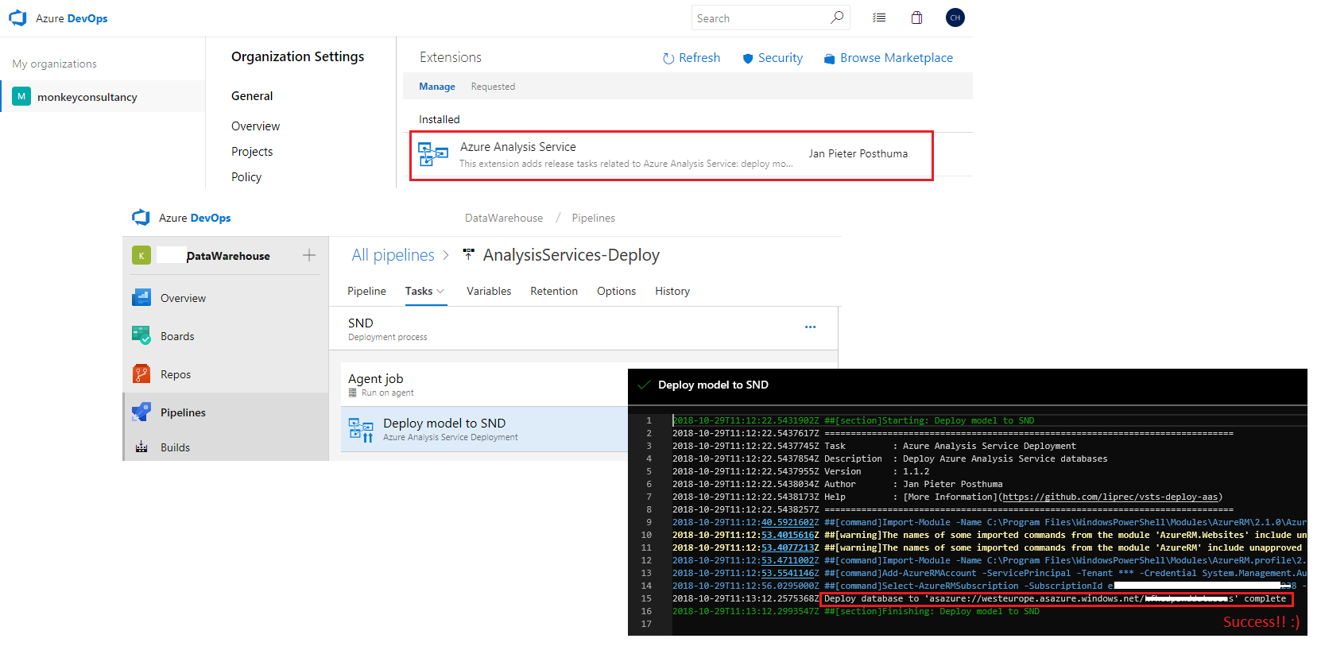Open Projects in Organization Settings
This screenshot has width=1321, height=650.
click(x=252, y=151)
